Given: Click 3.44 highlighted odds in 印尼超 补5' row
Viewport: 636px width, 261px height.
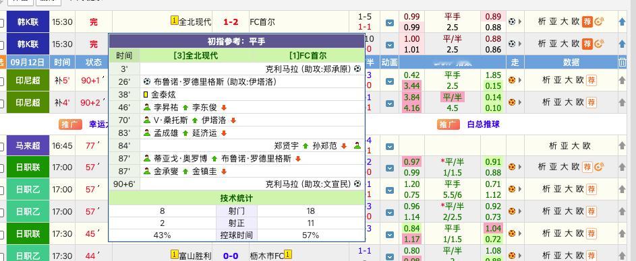Looking at the screenshot, I should point(412,86).
